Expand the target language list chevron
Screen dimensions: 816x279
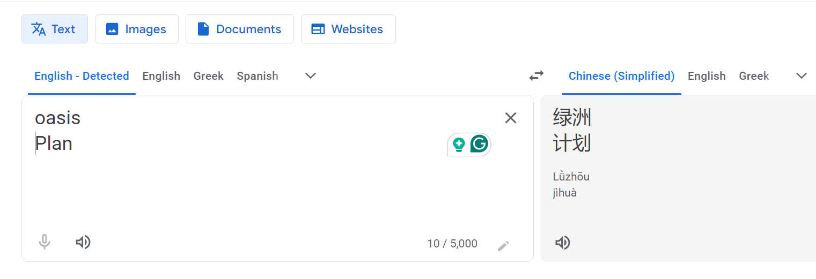(801, 76)
